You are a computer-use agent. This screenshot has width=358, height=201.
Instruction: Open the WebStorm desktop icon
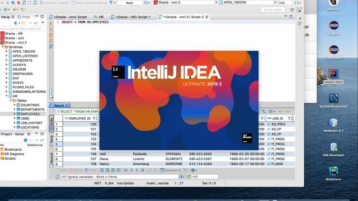click(333, 171)
